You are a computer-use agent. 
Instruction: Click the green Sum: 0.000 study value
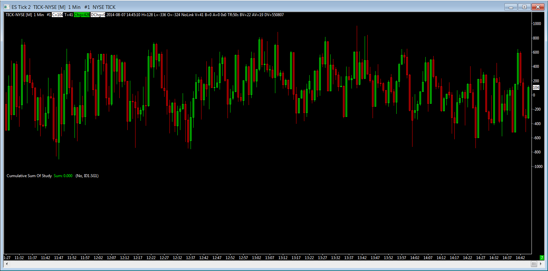pos(63,176)
